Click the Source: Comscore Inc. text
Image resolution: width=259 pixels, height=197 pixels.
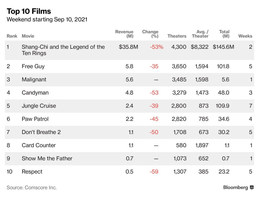coord(31,188)
